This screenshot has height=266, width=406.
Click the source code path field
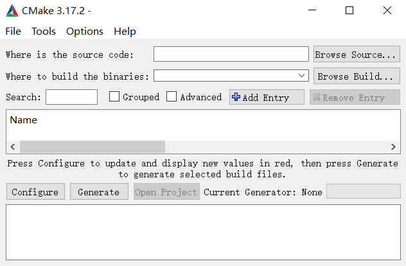point(231,54)
